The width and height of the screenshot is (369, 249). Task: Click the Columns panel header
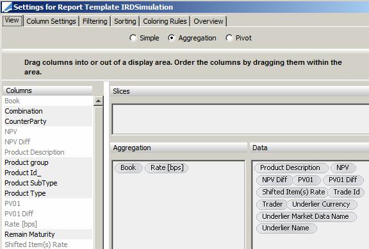pos(48,90)
